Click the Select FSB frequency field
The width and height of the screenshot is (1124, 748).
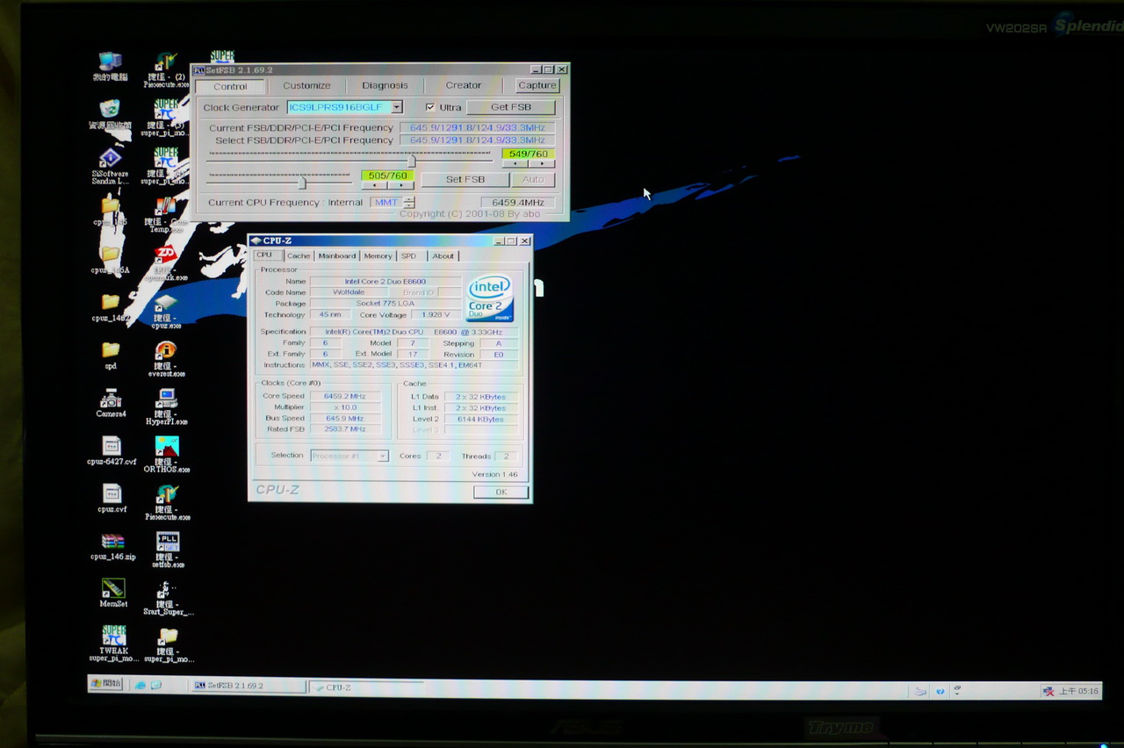coord(478,140)
